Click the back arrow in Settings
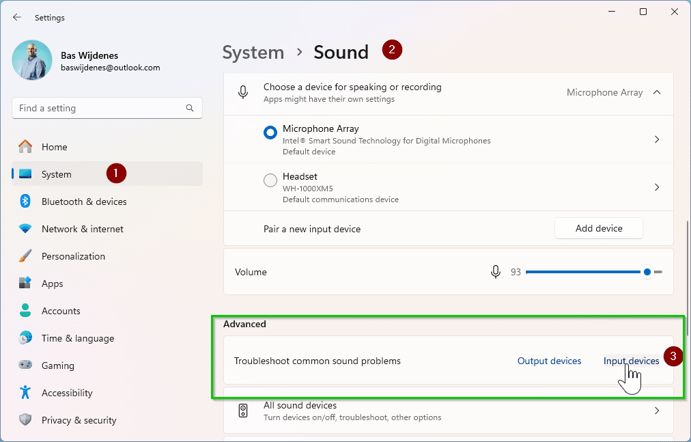This screenshot has height=442, width=691. click(17, 18)
